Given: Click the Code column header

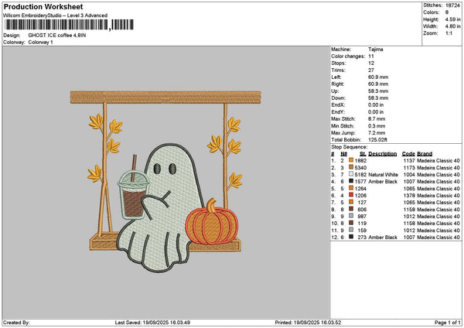Looking at the screenshot, I should (x=408, y=153).
